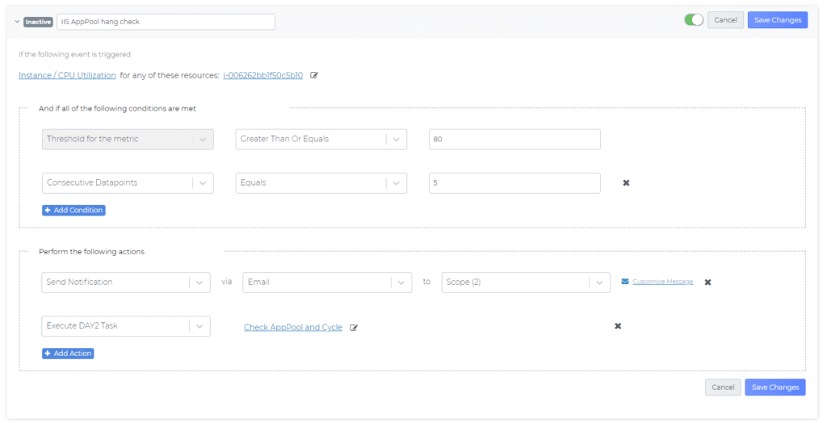Click edit icon beside Check AppPool and Cycle
Image resolution: width=827 pixels, height=423 pixels.
tap(354, 328)
